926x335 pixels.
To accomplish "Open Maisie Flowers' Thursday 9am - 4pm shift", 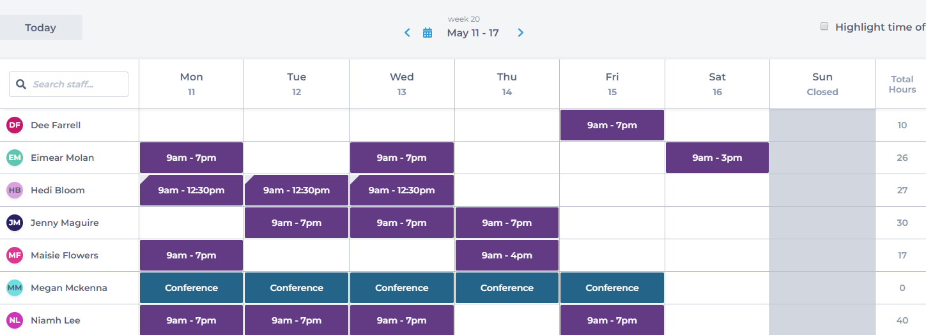I will tap(507, 255).
